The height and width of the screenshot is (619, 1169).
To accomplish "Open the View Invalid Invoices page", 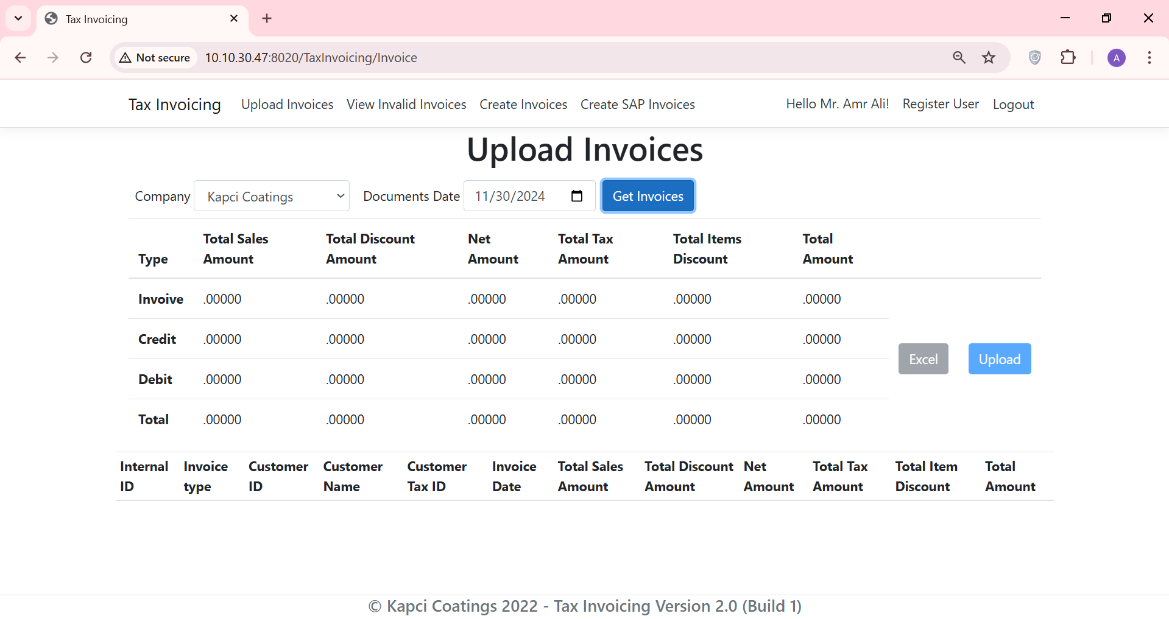I will click(x=406, y=104).
